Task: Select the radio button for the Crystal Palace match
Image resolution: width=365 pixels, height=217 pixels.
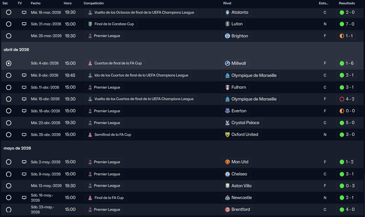Action: (x=9, y=123)
